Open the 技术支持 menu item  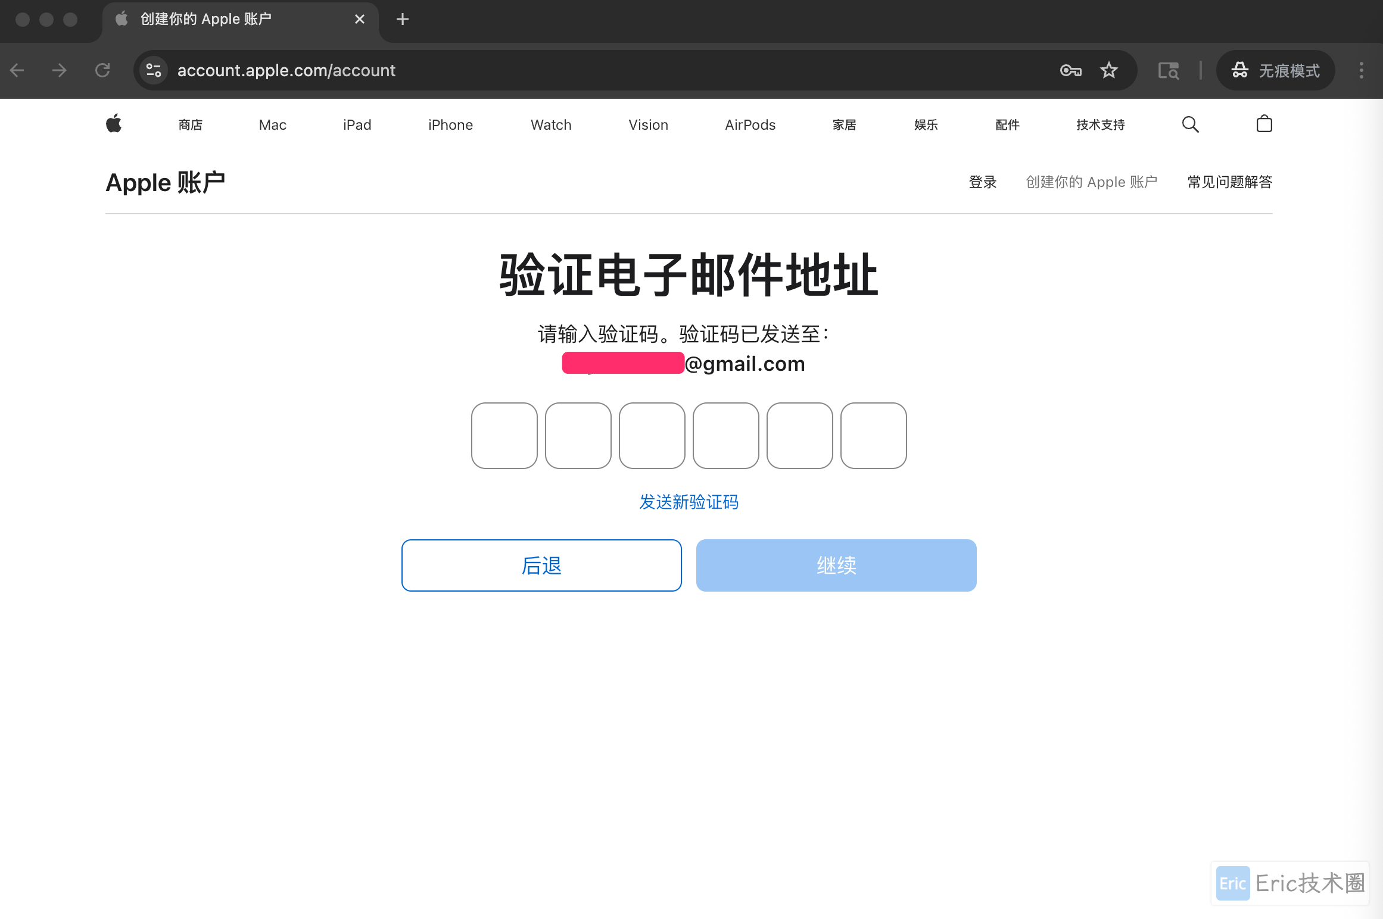tap(1101, 125)
